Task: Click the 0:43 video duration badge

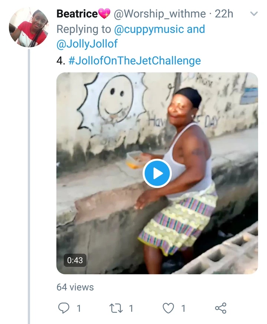Action: [75, 261]
